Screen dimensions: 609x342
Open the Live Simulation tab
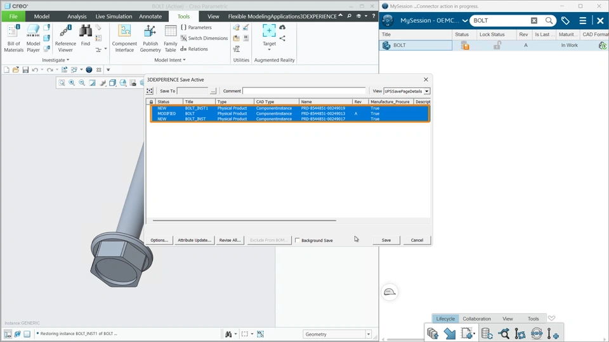[114, 16]
